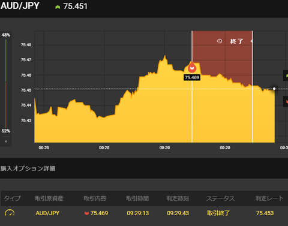This screenshot has width=288, height=226.
Task: Click the 判定時刻 column header
Action: tap(178, 198)
